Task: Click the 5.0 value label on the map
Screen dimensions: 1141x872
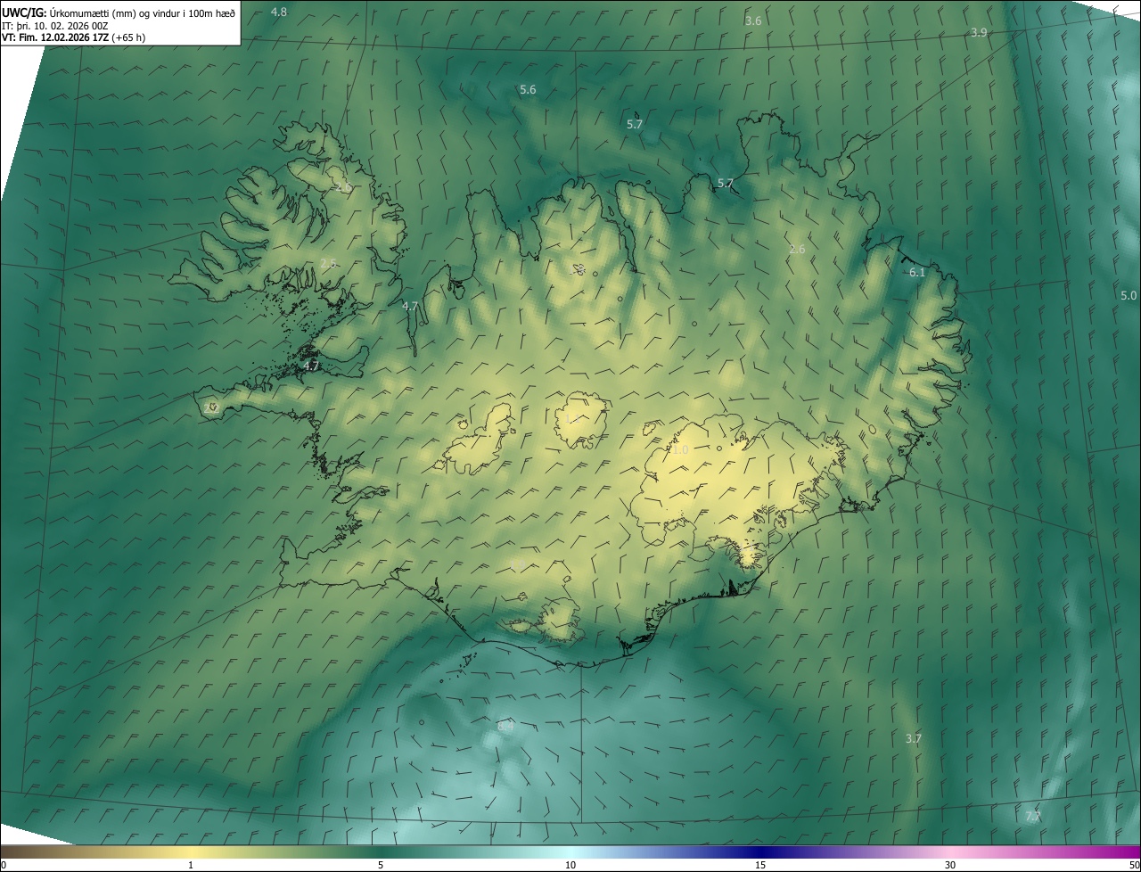Action: pos(1129,295)
